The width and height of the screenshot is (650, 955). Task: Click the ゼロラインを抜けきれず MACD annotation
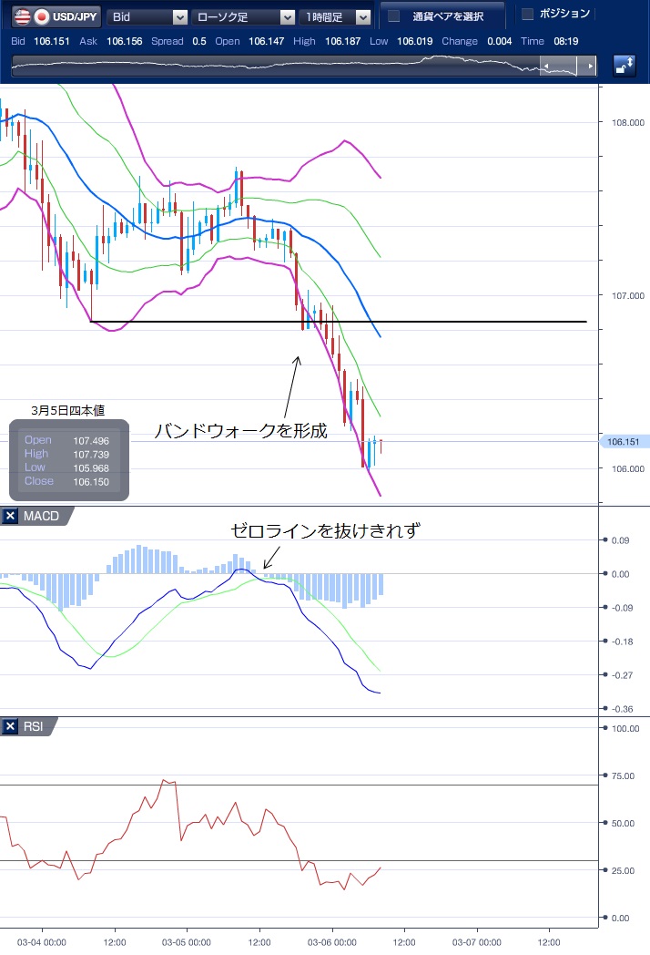pyautogui.click(x=325, y=531)
